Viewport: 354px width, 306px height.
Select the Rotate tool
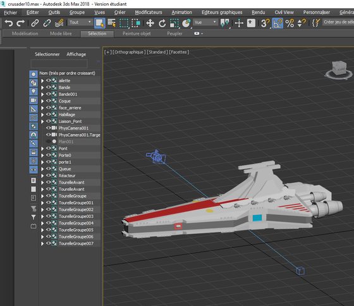(162, 23)
